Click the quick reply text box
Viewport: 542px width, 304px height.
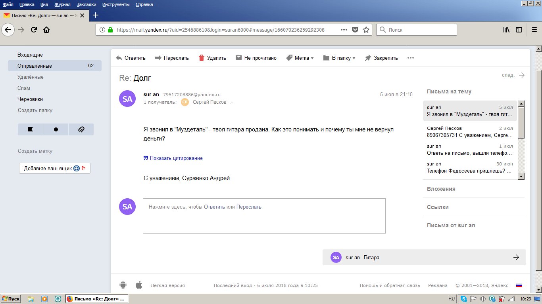click(264, 216)
